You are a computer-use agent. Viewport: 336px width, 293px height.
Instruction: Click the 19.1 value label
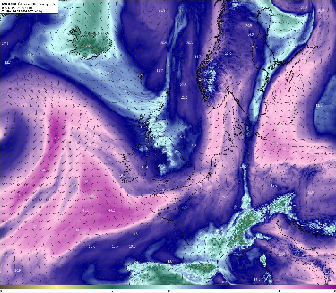[x=257, y=279]
